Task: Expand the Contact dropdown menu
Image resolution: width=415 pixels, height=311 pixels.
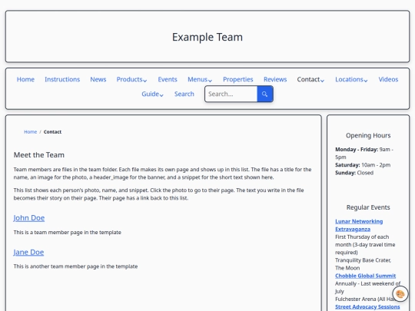Action: 310,79
